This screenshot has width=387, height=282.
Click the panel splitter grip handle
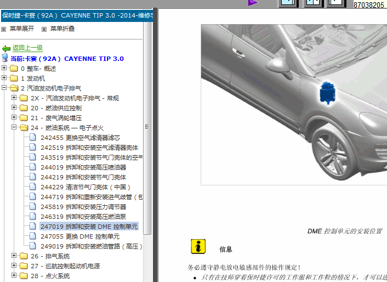point(147,127)
